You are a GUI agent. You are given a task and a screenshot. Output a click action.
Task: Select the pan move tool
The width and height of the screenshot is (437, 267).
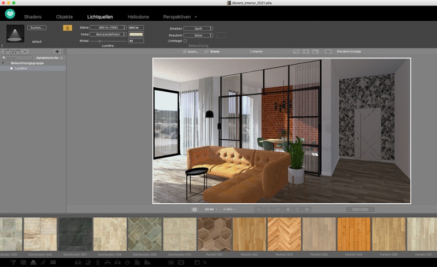pyautogui.click(x=278, y=209)
